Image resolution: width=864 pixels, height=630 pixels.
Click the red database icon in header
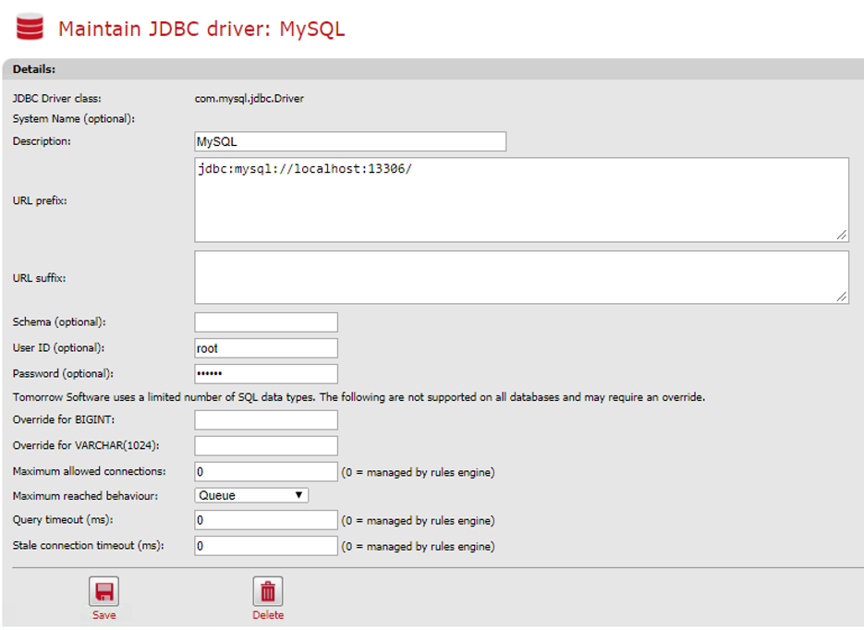(29, 27)
